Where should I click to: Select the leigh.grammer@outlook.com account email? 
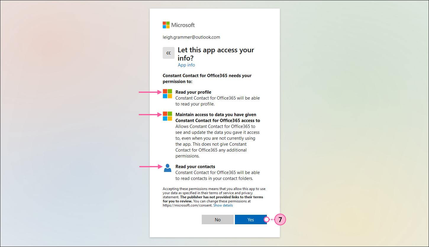point(191,37)
